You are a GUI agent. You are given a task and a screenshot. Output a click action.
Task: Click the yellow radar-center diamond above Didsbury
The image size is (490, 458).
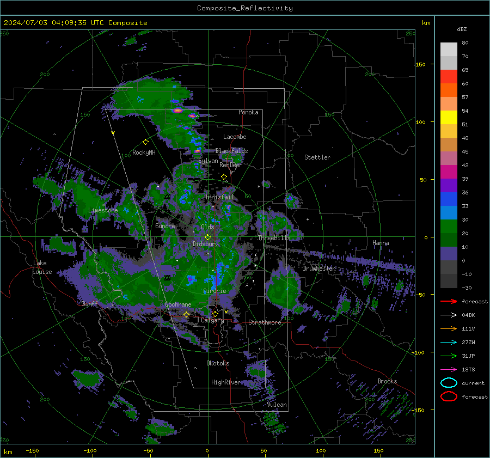coord(207,237)
